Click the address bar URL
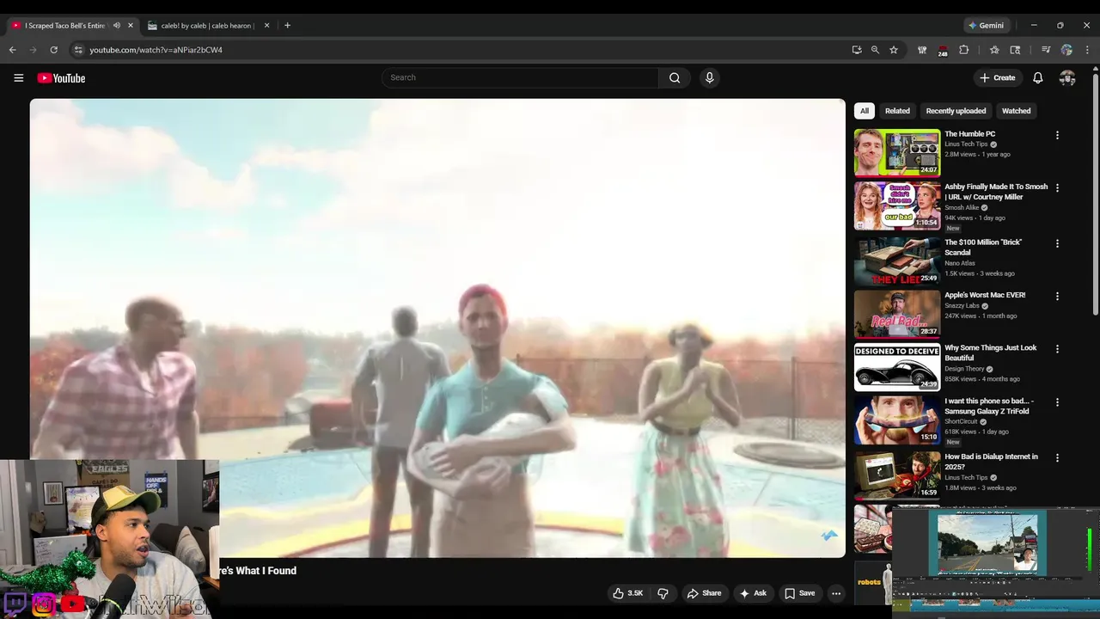Image resolution: width=1100 pixels, height=619 pixels. coord(156,50)
